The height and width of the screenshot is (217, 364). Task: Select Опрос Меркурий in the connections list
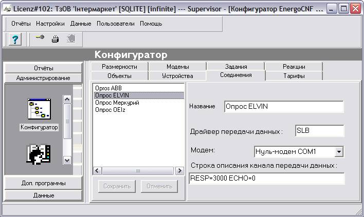(117, 103)
